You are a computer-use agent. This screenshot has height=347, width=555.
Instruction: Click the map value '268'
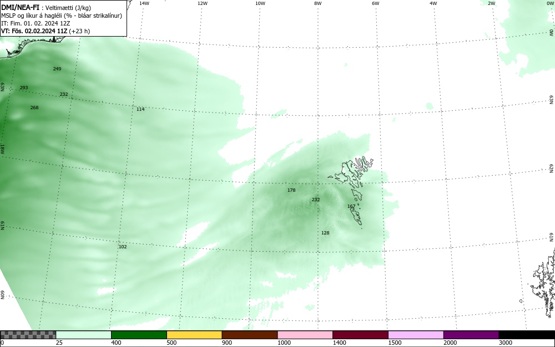click(x=34, y=108)
